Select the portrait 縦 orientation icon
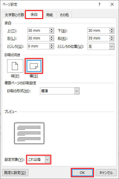The image size is (119, 179). point(15,66)
